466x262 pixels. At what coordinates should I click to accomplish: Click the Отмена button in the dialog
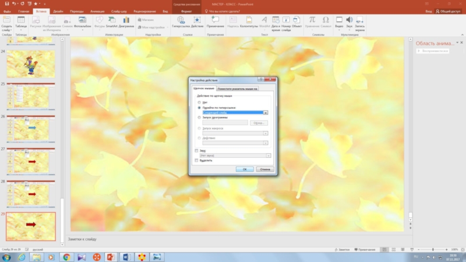coord(264,169)
